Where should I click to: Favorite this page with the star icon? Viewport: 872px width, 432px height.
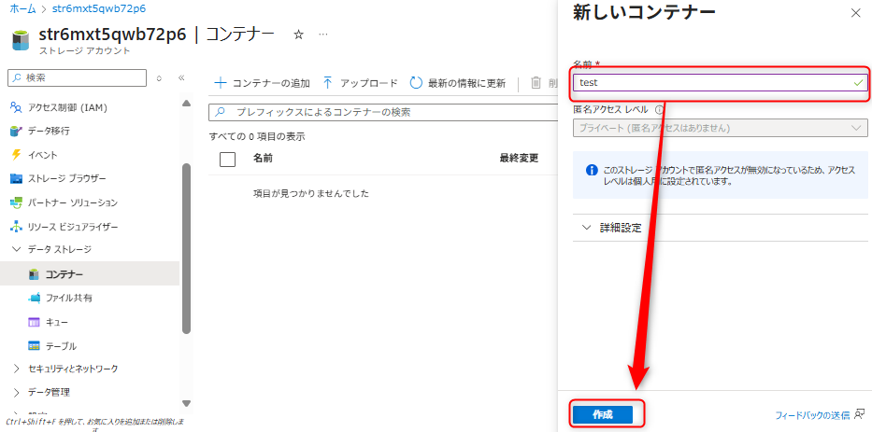click(299, 35)
